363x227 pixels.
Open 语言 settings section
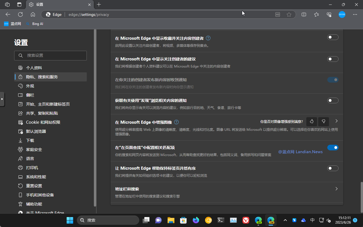50,159
